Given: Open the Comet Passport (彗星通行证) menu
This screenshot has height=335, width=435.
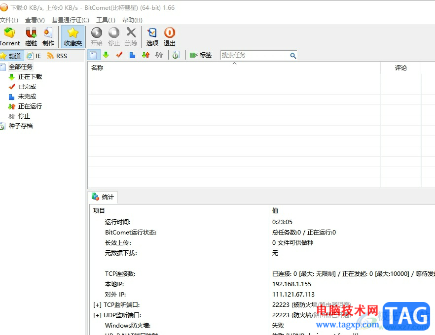Looking at the screenshot, I should tap(70, 20).
